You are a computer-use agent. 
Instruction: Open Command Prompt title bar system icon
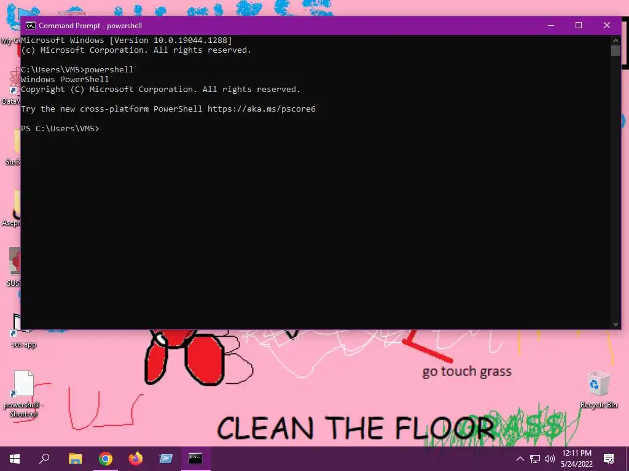tap(31, 26)
